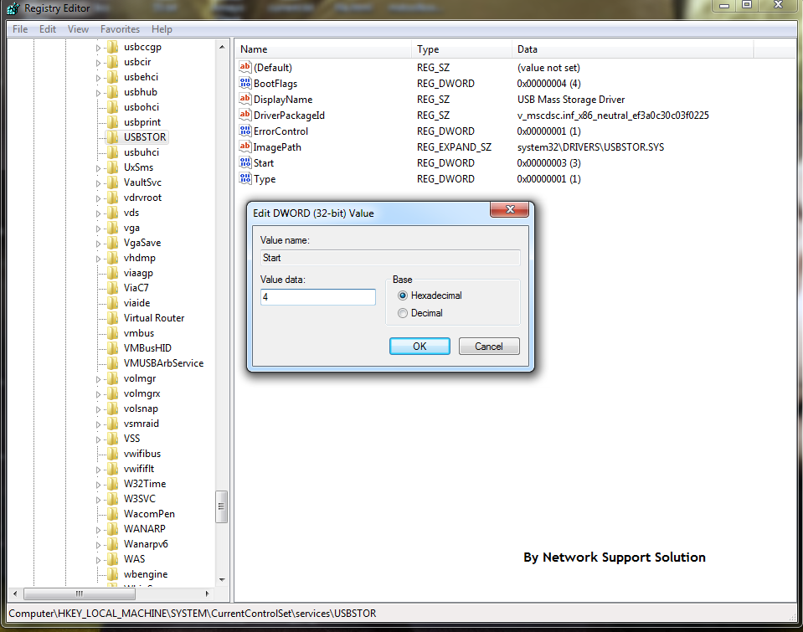Select the Decimal base option
The width and height of the screenshot is (803, 632).
pyautogui.click(x=403, y=312)
